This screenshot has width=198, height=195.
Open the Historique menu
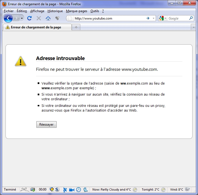[55, 11]
